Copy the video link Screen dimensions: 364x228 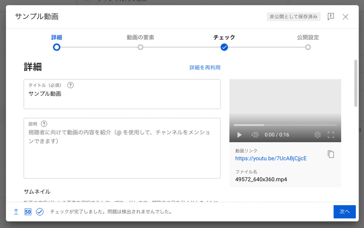tap(331, 154)
